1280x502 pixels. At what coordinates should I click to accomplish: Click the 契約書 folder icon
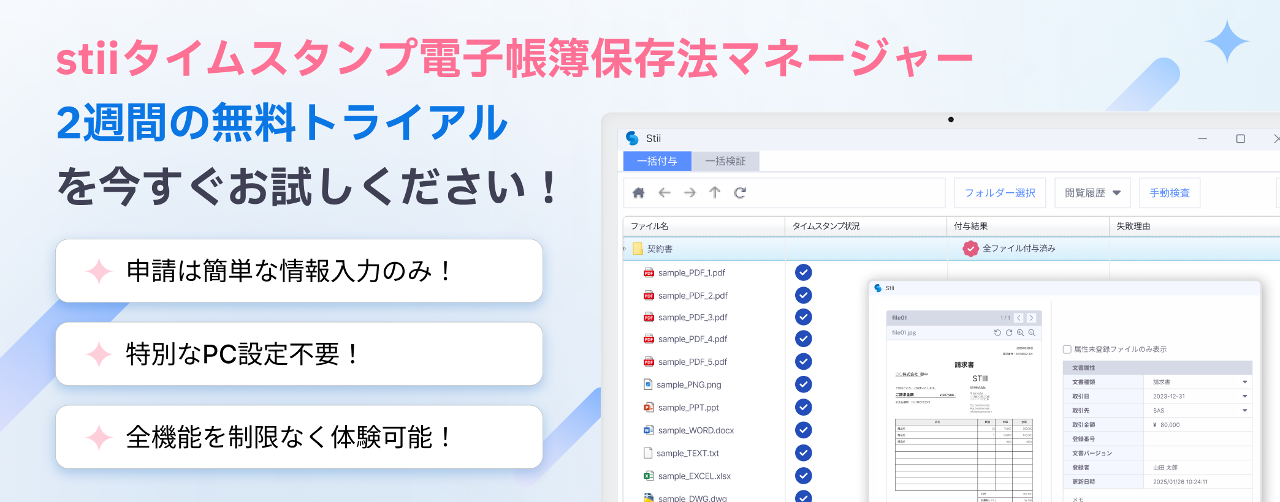(638, 249)
